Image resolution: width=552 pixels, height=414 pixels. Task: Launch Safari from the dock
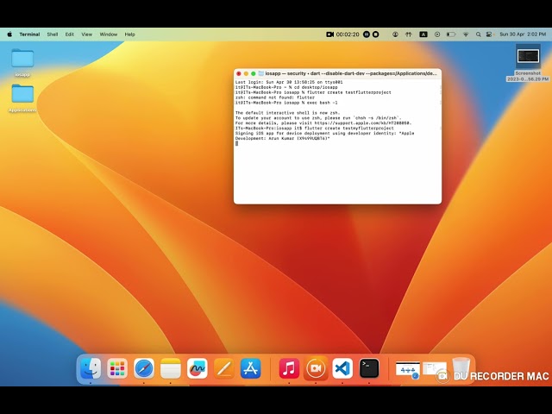point(144,368)
